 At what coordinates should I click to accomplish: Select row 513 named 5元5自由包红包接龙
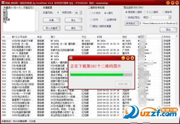click(x=88, y=75)
